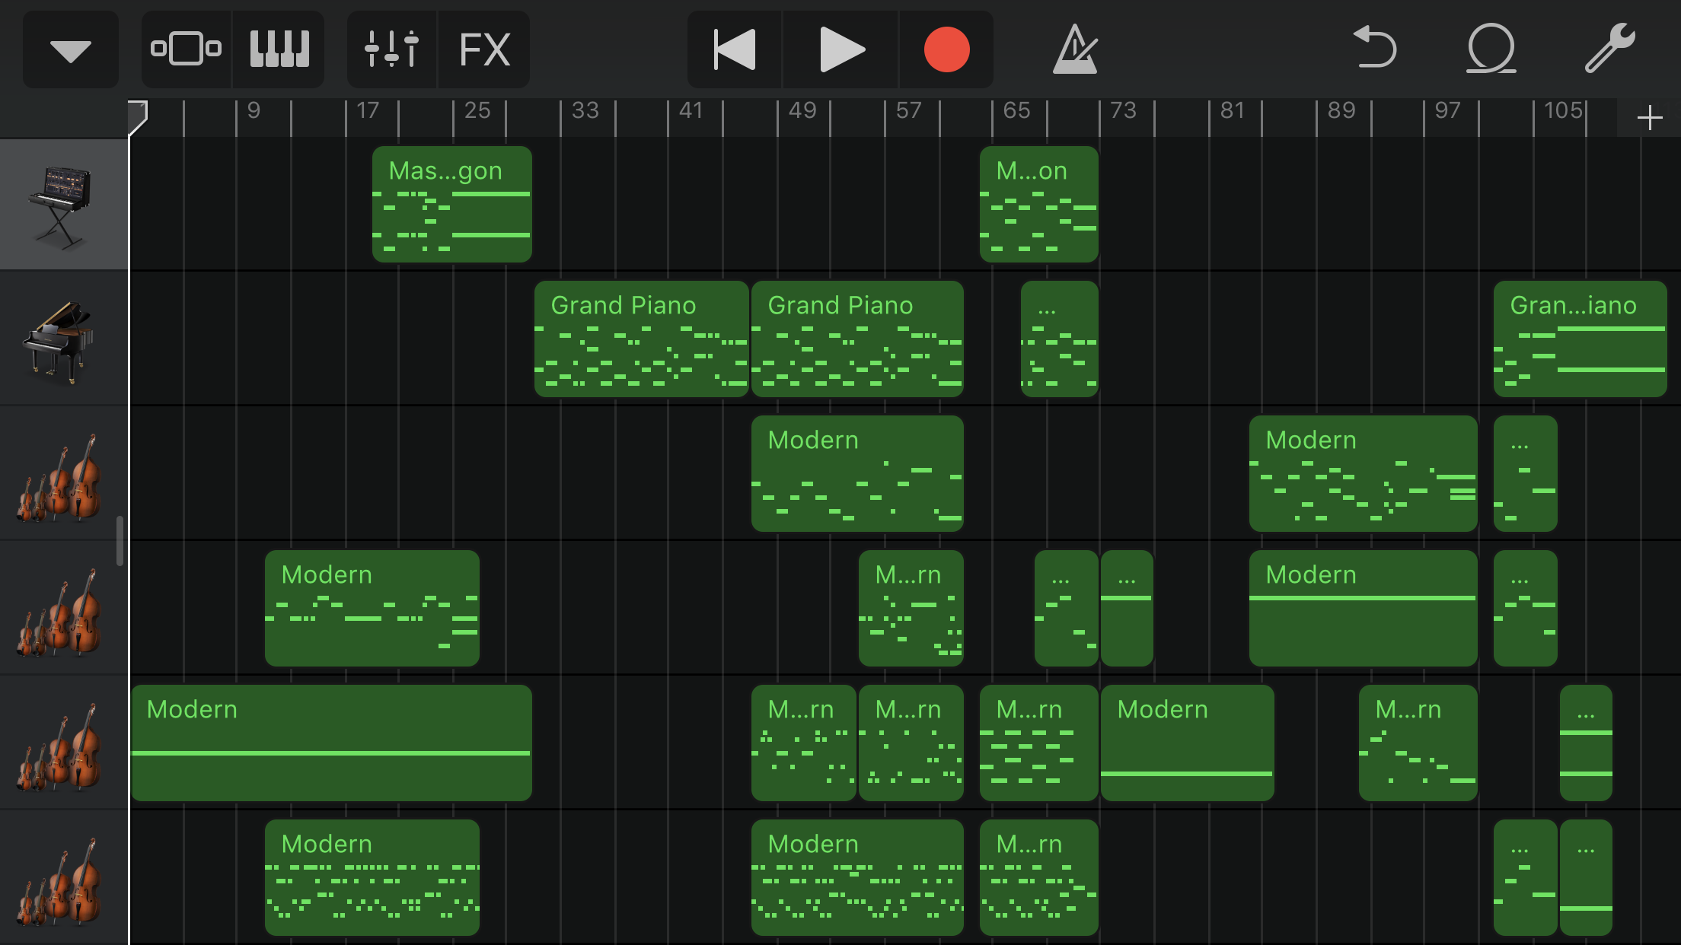Switch to Tracks view button
This screenshot has width=1681, height=945.
187,50
